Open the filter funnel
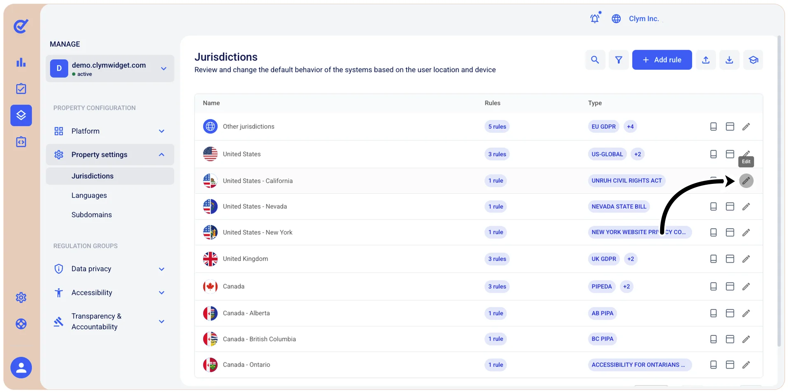Viewport: 788px width, 392px height. [618, 60]
